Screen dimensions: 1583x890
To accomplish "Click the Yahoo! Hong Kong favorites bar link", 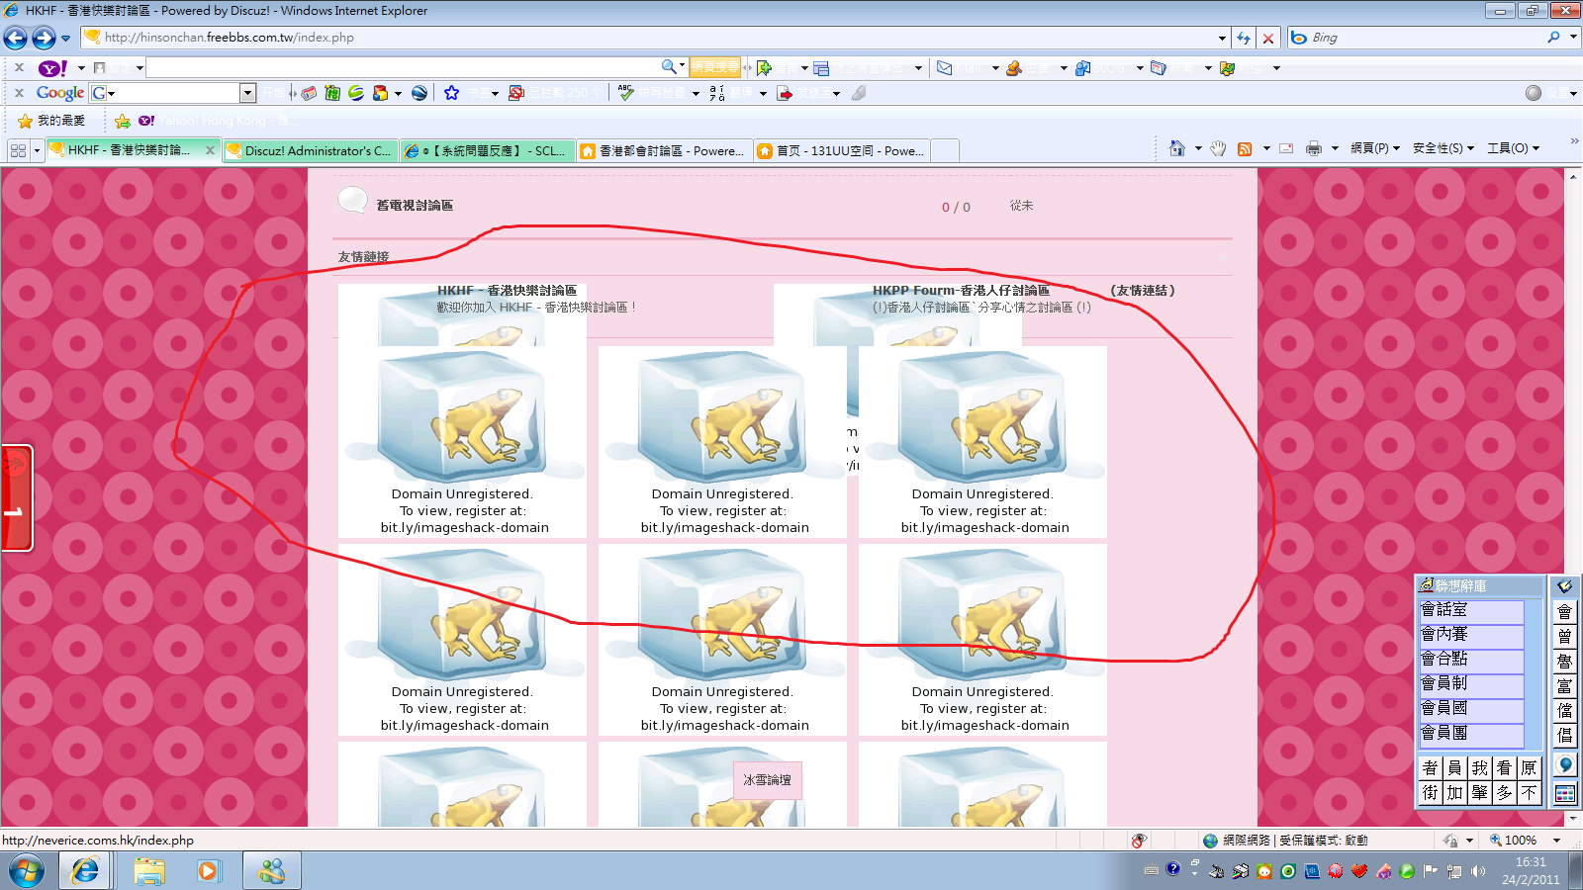I will pos(217,121).
